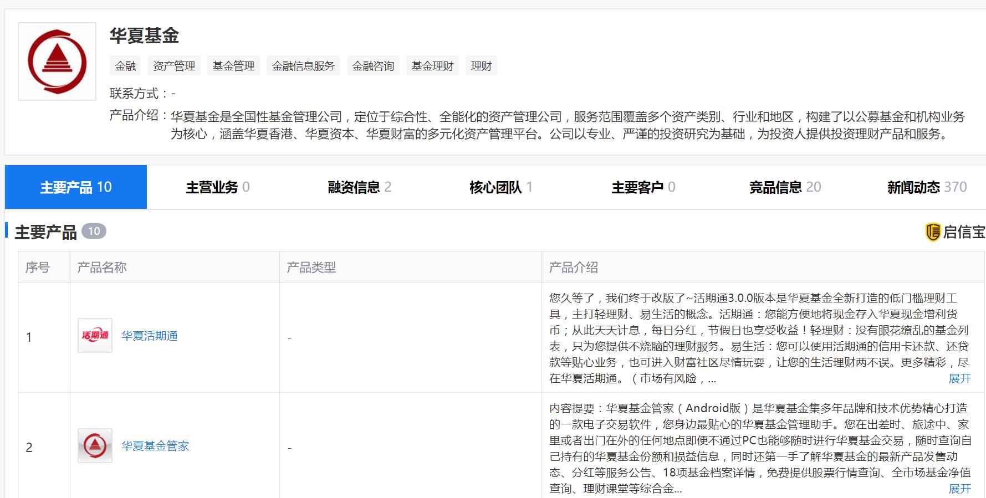The width and height of the screenshot is (986, 498).
Task: Click the 华夏基金管家 product icon
Action: pyautogui.click(x=95, y=445)
